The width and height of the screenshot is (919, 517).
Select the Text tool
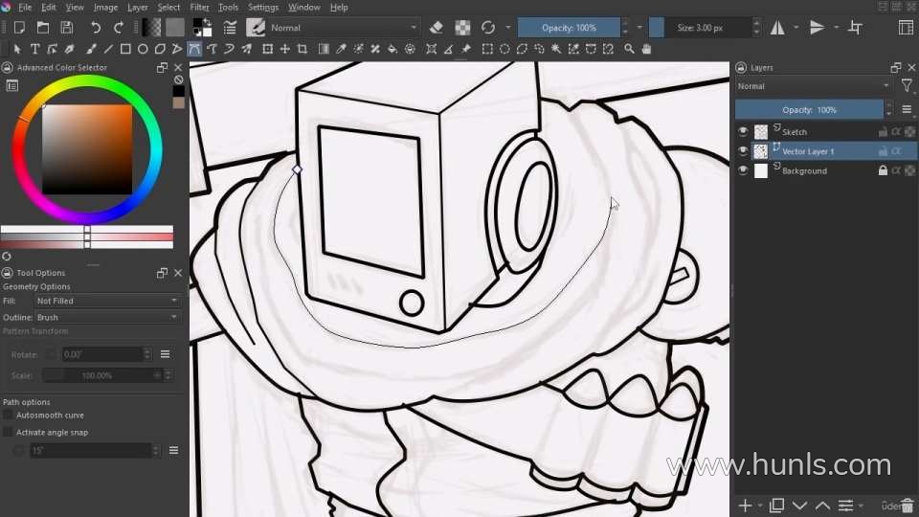pos(35,49)
